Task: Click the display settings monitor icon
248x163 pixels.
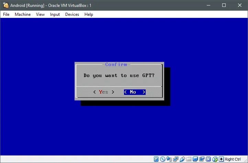Action: coord(195,159)
